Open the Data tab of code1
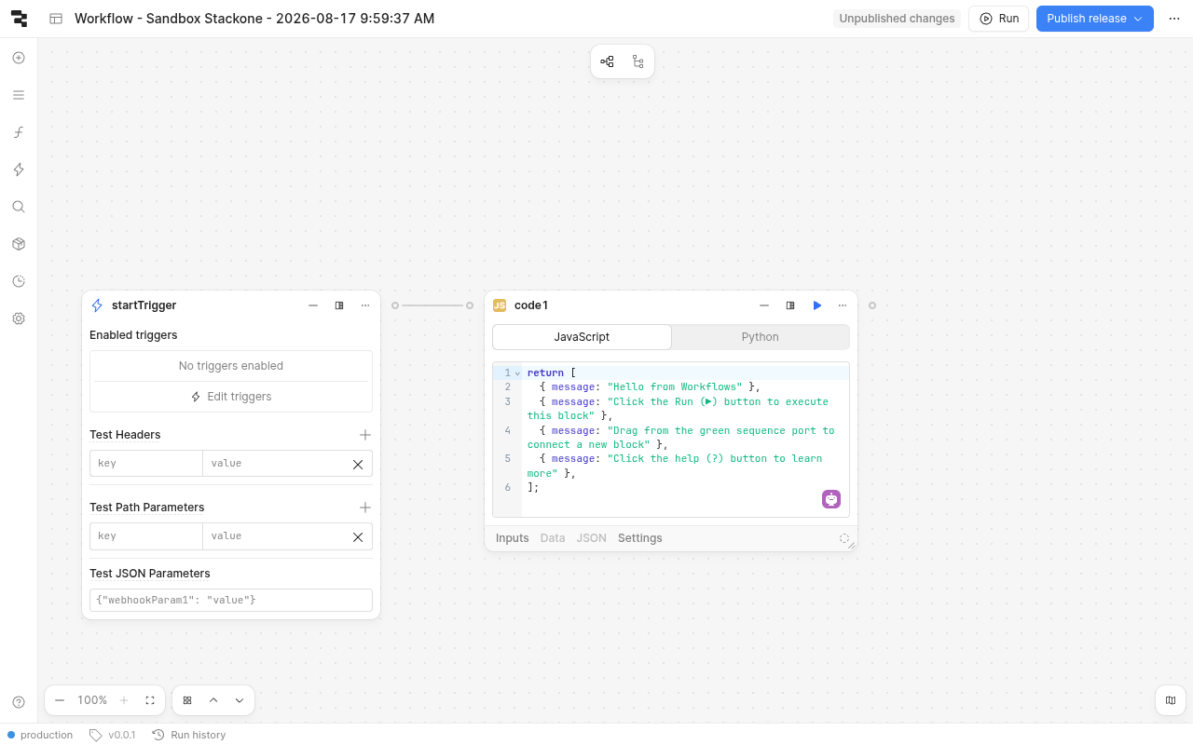The width and height of the screenshot is (1193, 745). [x=553, y=538]
